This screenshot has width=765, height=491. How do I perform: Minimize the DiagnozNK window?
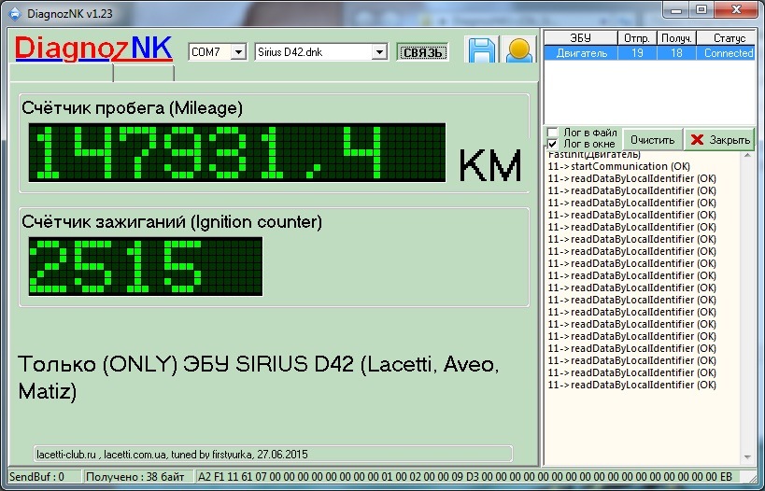coord(676,9)
